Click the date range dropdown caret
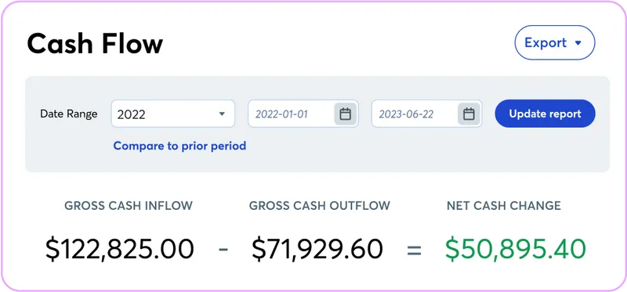Screen dimensions: 627x292 pyautogui.click(x=222, y=114)
